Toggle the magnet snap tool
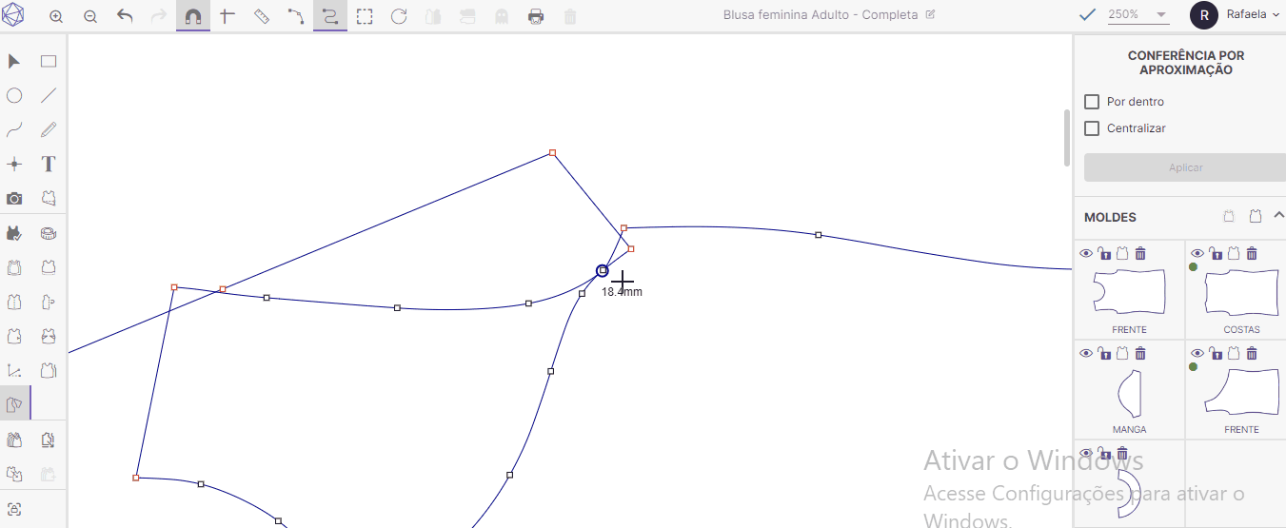Screen dimensions: 1286x528 (x=193, y=16)
